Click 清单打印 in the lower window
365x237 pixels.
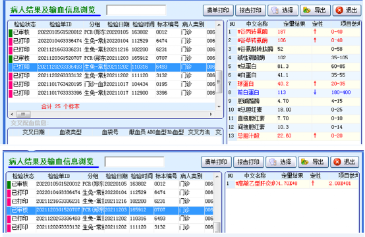[x=216, y=162]
